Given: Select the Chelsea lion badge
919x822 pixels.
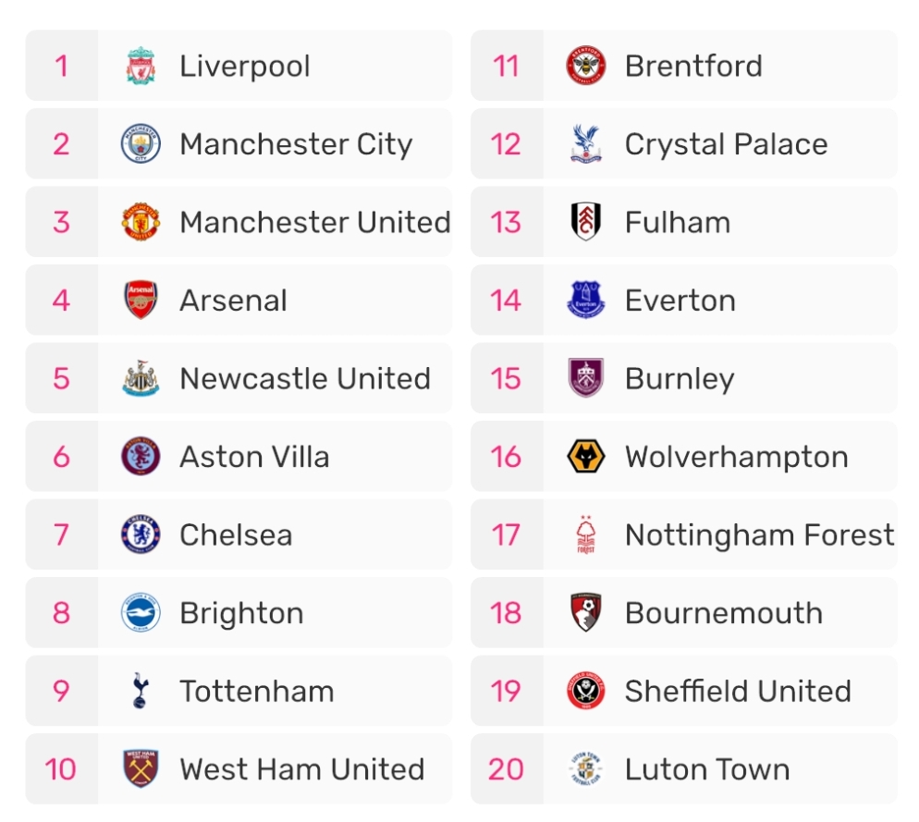Looking at the screenshot, I should click(141, 535).
